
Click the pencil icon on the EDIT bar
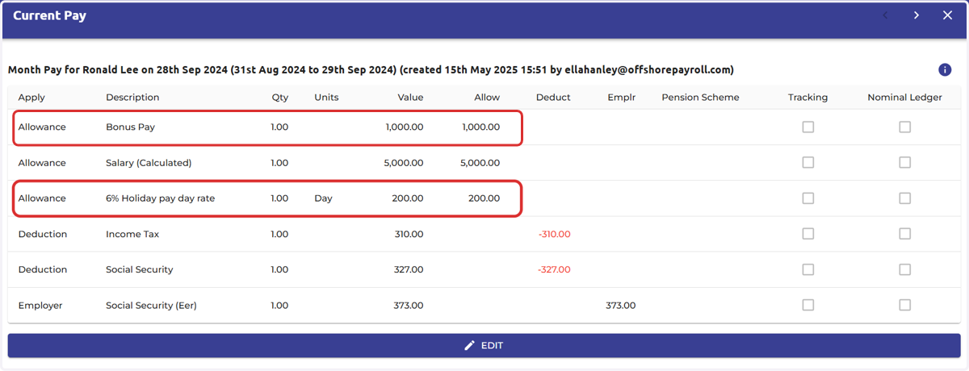point(470,345)
